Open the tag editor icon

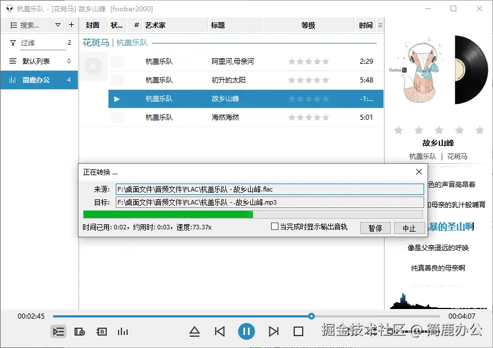click(102, 332)
